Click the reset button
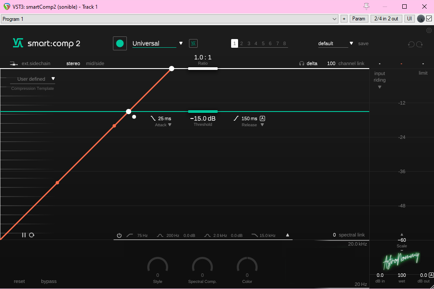The height and width of the screenshot is (289, 434). [19, 281]
